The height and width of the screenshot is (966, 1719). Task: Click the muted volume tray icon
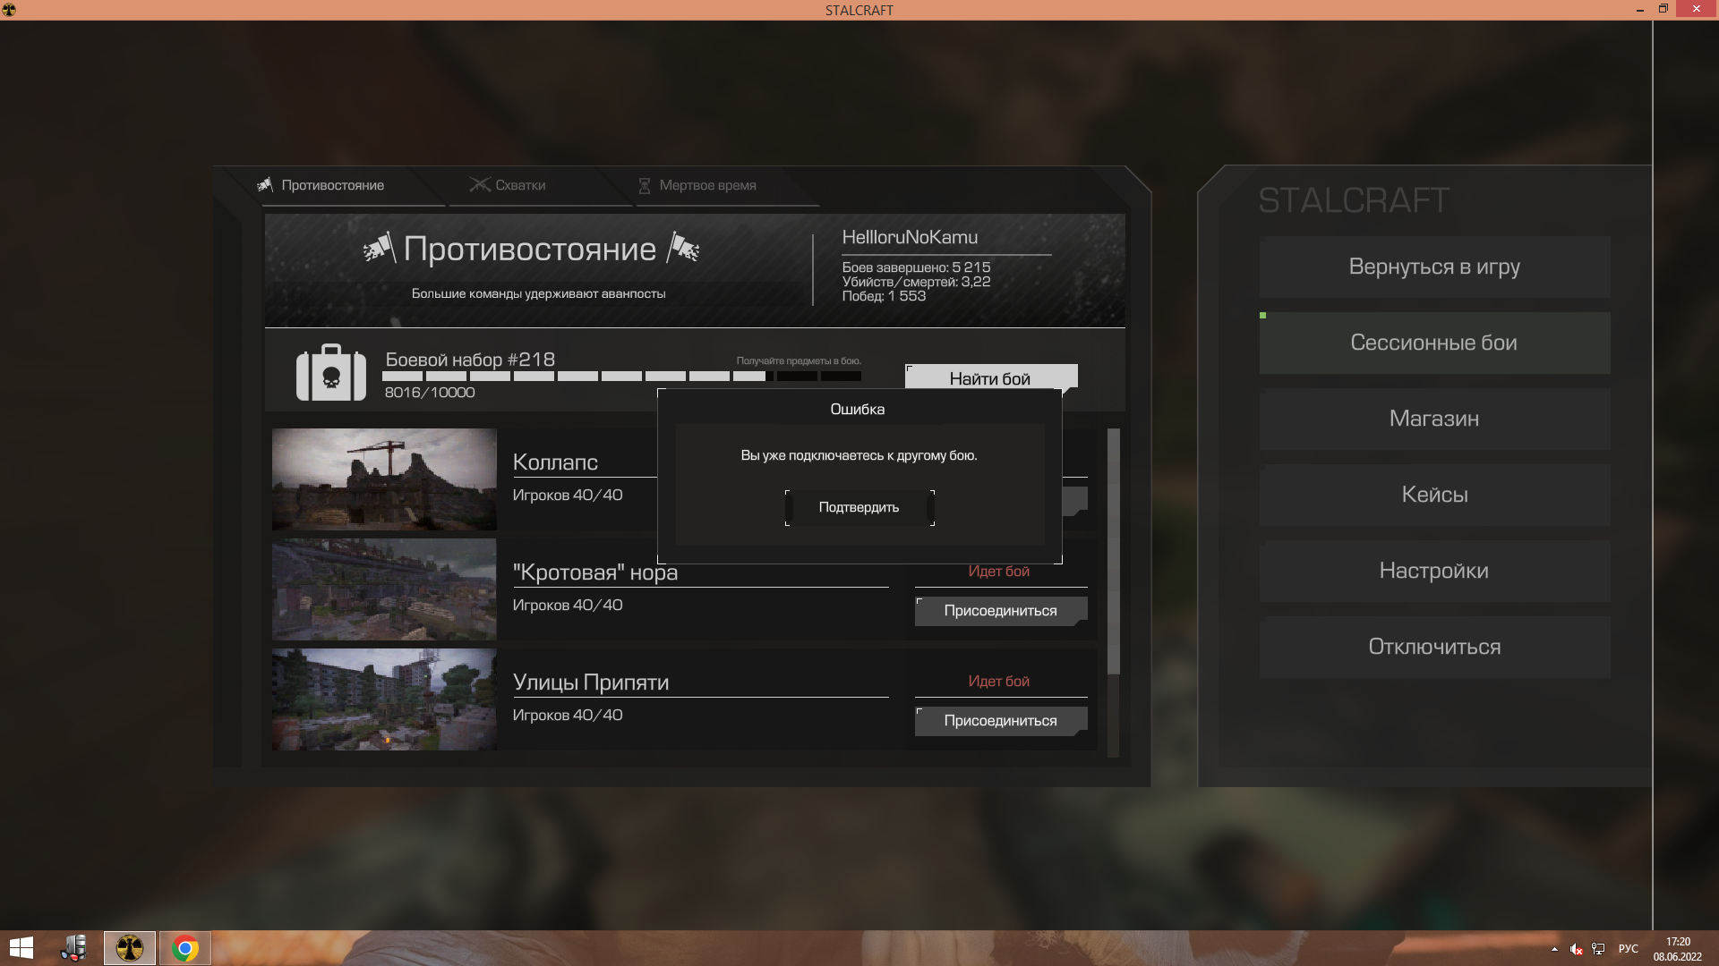tap(1576, 949)
